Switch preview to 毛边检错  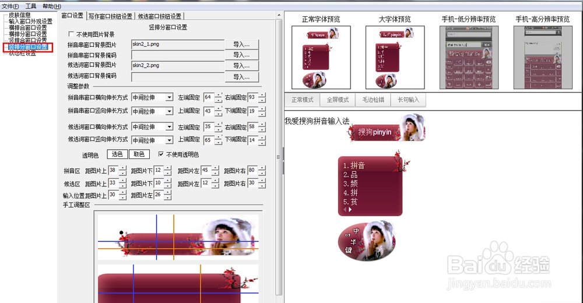coord(373,100)
